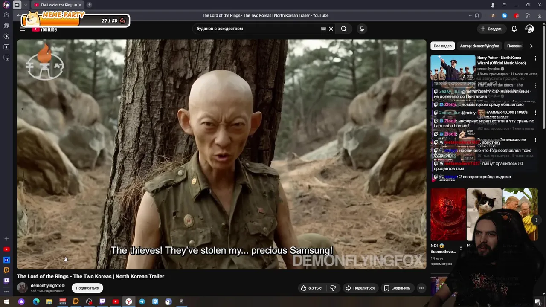Open Voicemeeter from the taskbar

click(63, 301)
